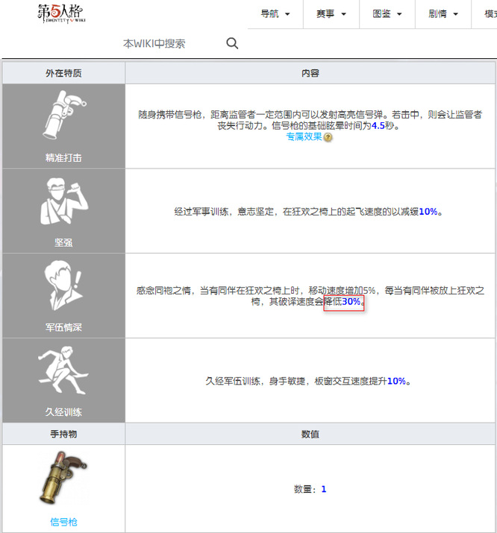Viewport: 497px width, 533px height.
Task: Click the 4.5 stun duration value
Action: pyautogui.click(x=378, y=126)
